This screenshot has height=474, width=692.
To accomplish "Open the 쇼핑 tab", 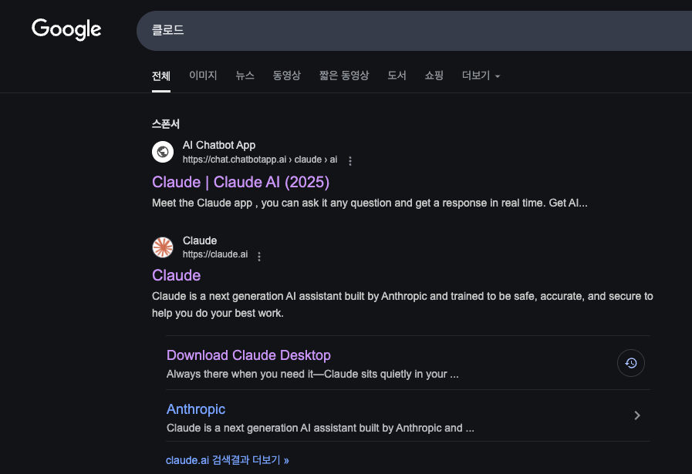I will click(434, 76).
